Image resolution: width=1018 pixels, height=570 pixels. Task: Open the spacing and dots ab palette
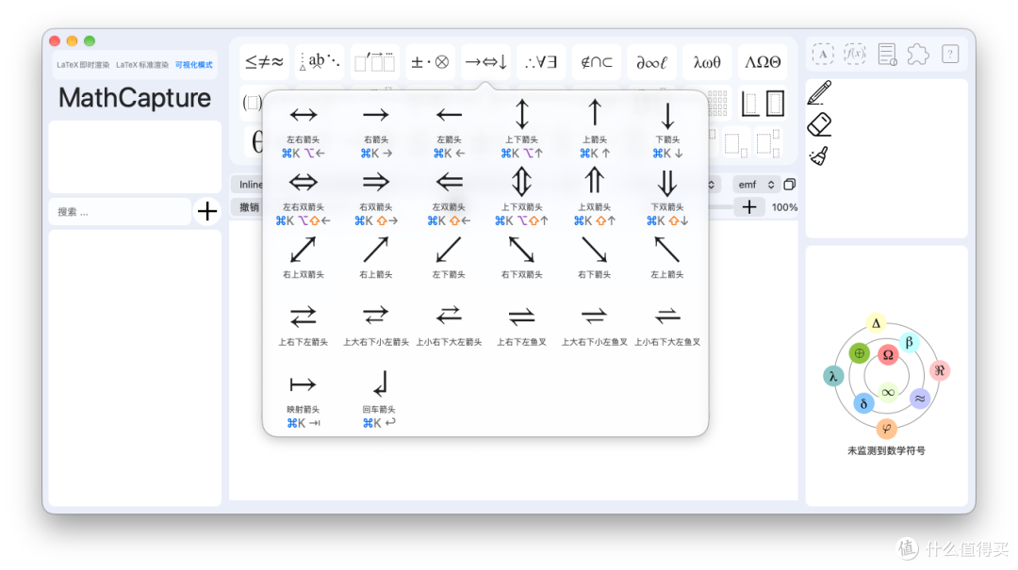pyautogui.click(x=320, y=62)
